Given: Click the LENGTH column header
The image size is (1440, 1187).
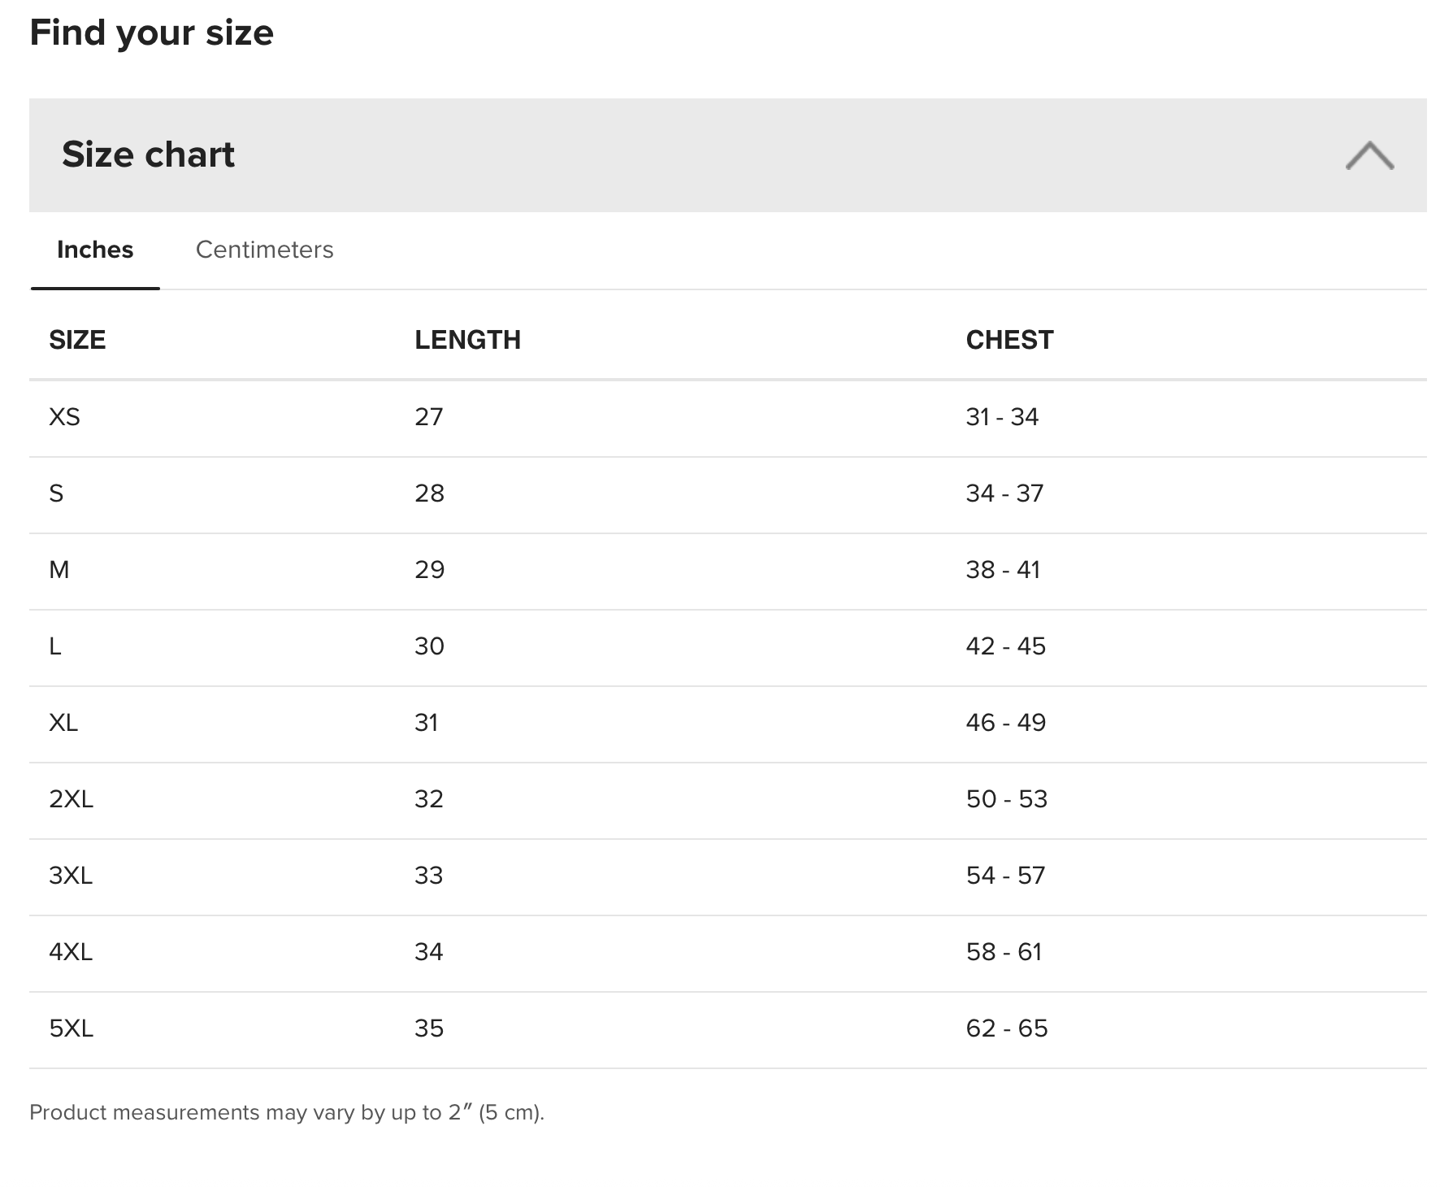Looking at the screenshot, I should (467, 340).
